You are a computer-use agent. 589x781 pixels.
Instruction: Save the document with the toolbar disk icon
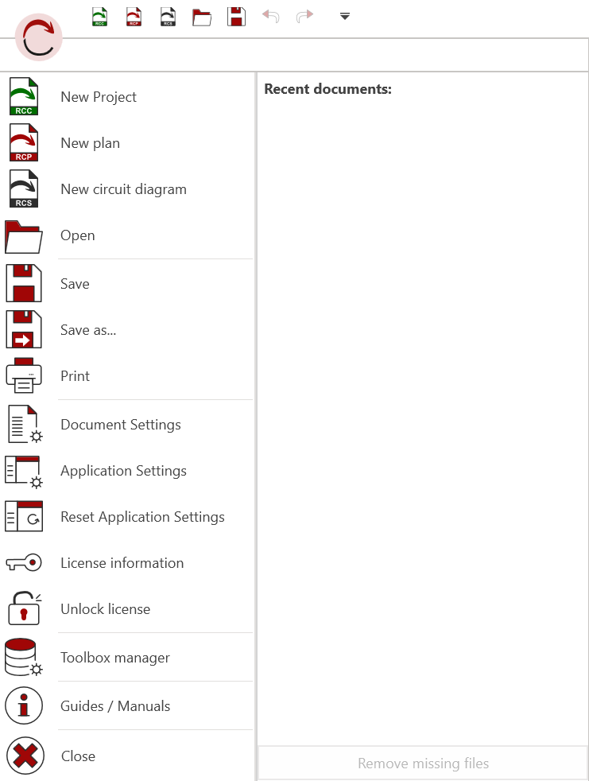click(236, 16)
